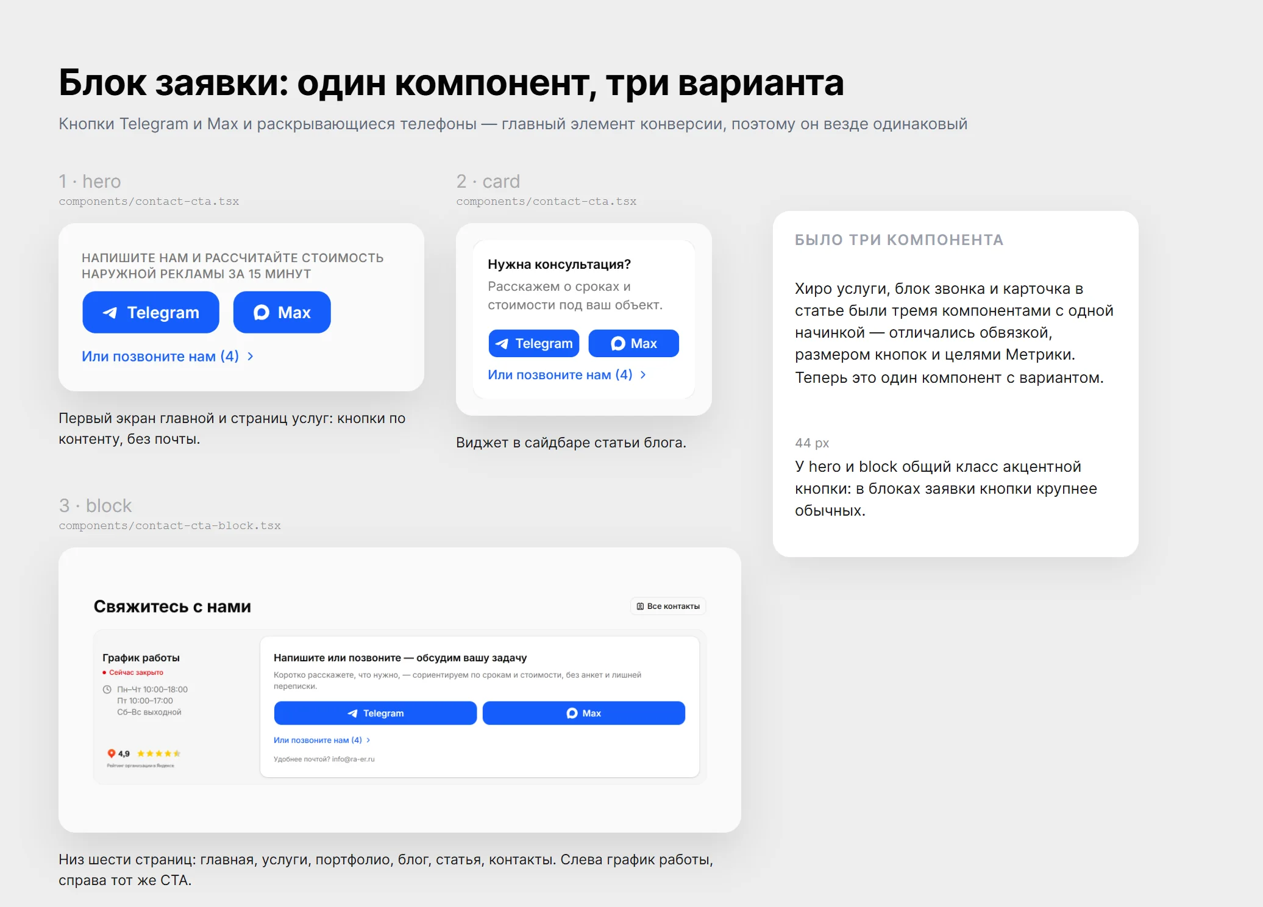Click the orange map pin rating icon

pos(111,753)
